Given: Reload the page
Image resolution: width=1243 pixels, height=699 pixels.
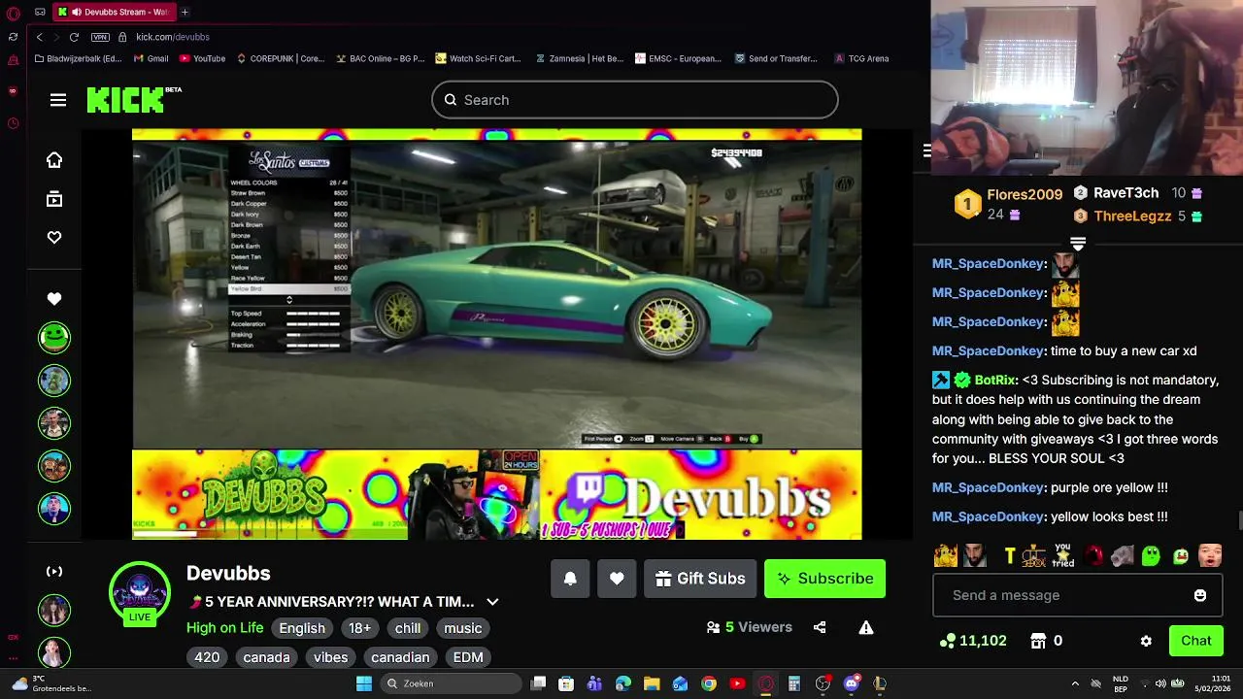Looking at the screenshot, I should pyautogui.click(x=74, y=37).
